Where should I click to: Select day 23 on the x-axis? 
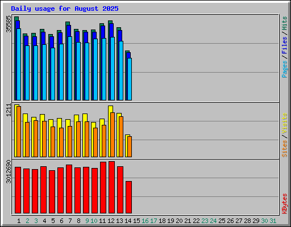pos(205,221)
